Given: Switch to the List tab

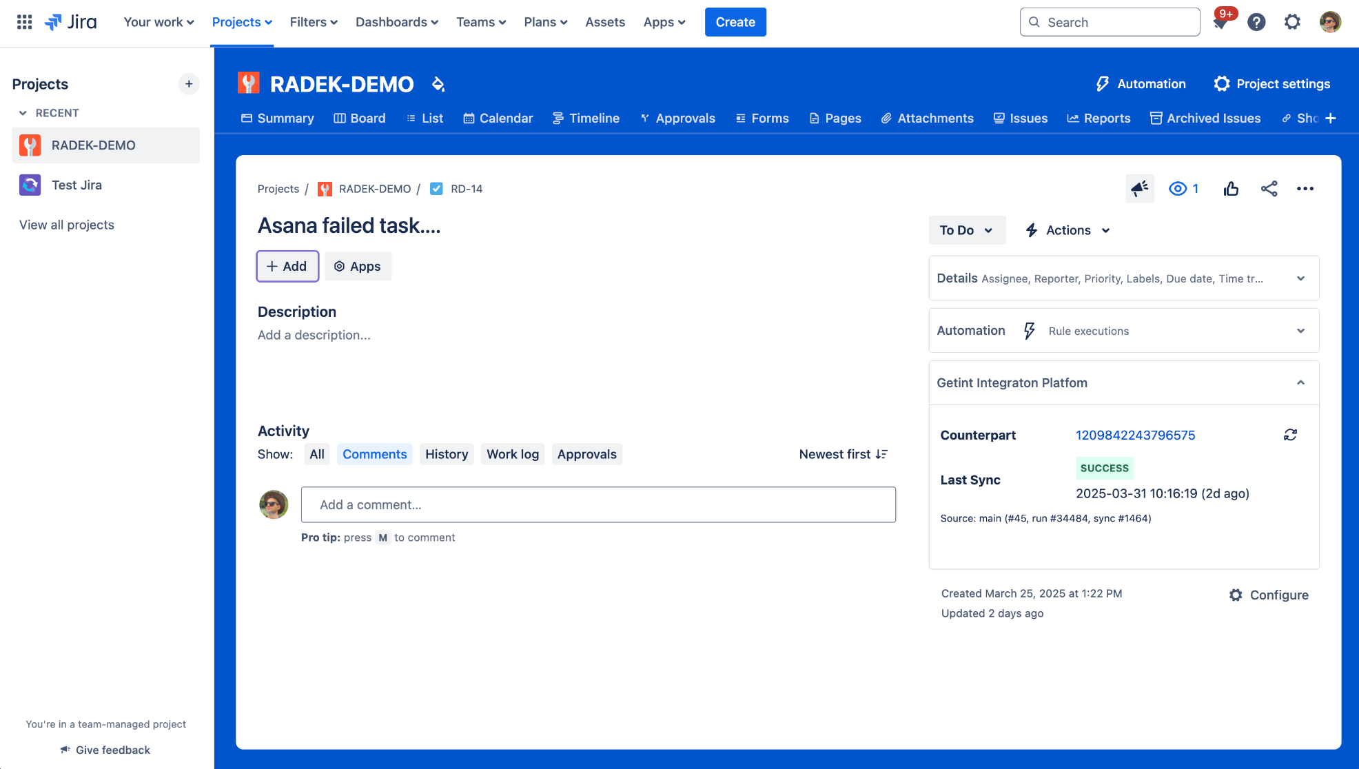Looking at the screenshot, I should (x=425, y=119).
